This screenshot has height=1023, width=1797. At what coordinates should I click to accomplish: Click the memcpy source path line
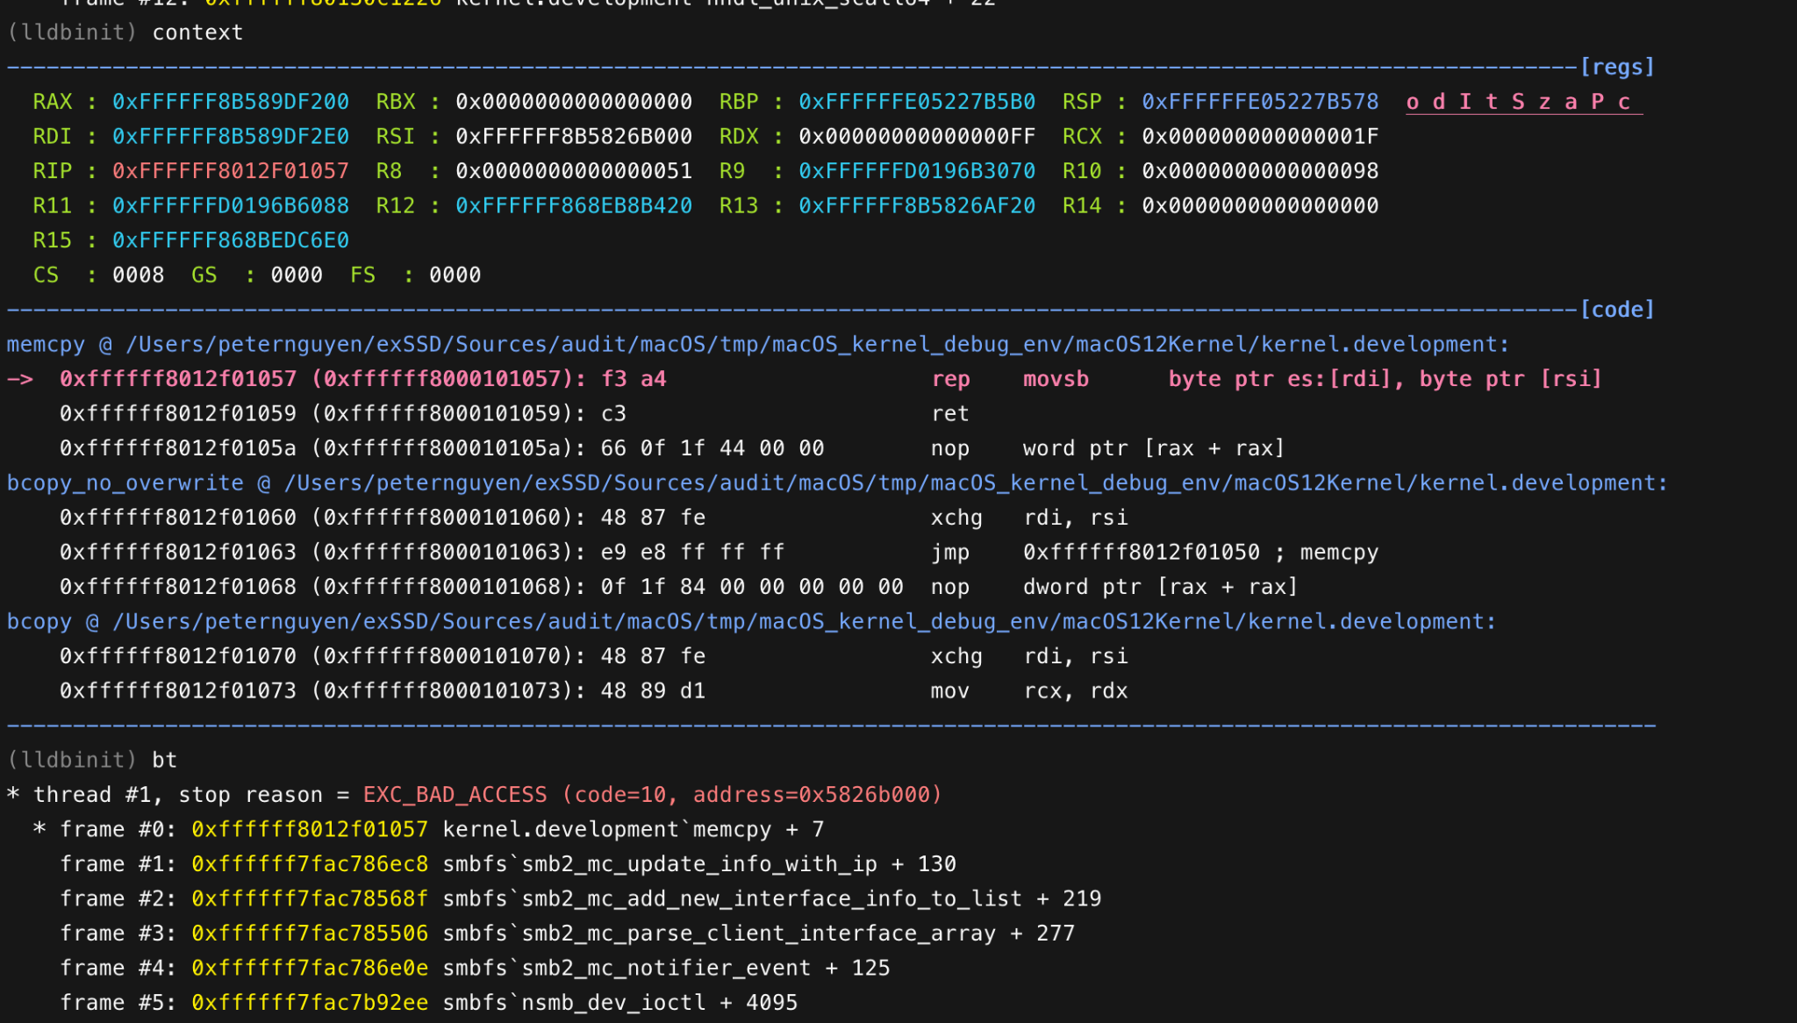coord(756,345)
